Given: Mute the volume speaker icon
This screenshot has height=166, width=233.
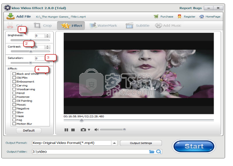Looking at the screenshot, I should pos(96,130).
